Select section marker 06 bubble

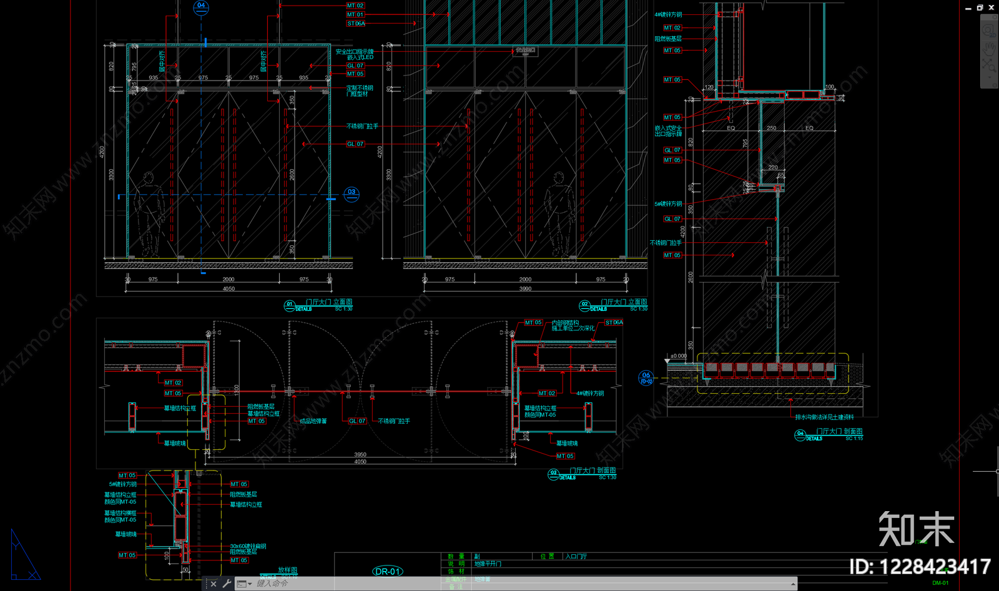pos(646,378)
